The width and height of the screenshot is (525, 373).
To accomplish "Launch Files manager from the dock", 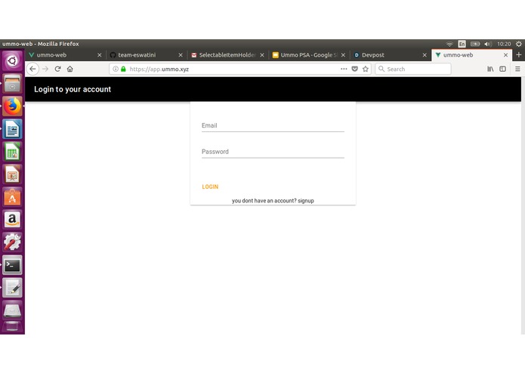I will (12, 83).
